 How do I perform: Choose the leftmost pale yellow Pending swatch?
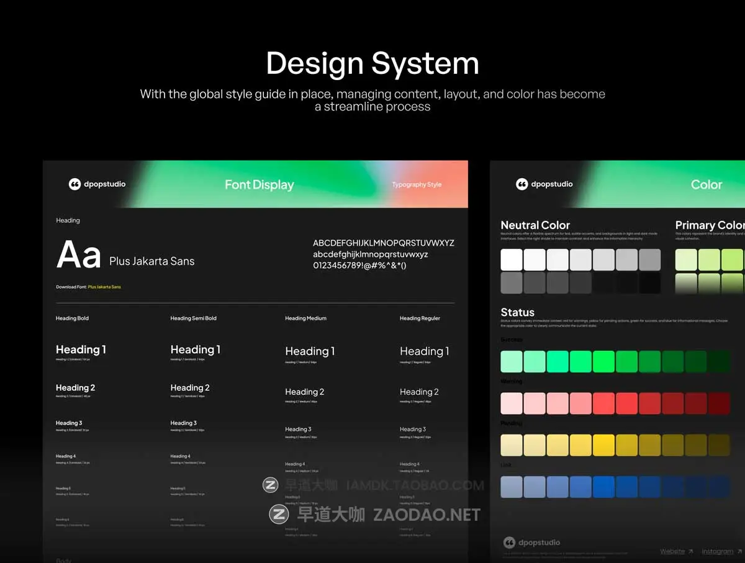pyautogui.click(x=512, y=445)
